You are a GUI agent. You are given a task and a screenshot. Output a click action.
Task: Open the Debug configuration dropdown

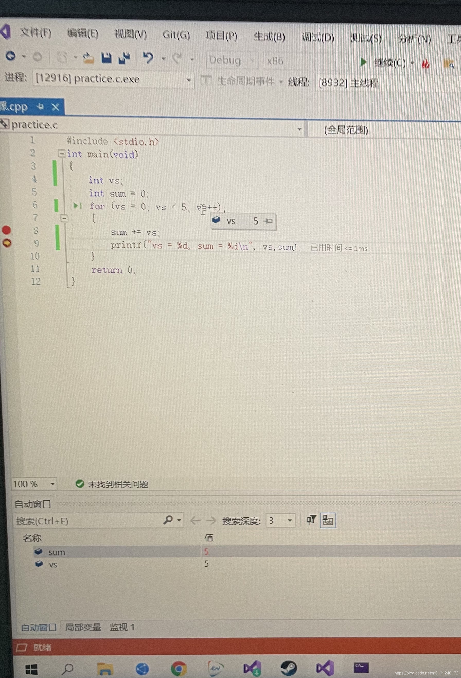[253, 61]
